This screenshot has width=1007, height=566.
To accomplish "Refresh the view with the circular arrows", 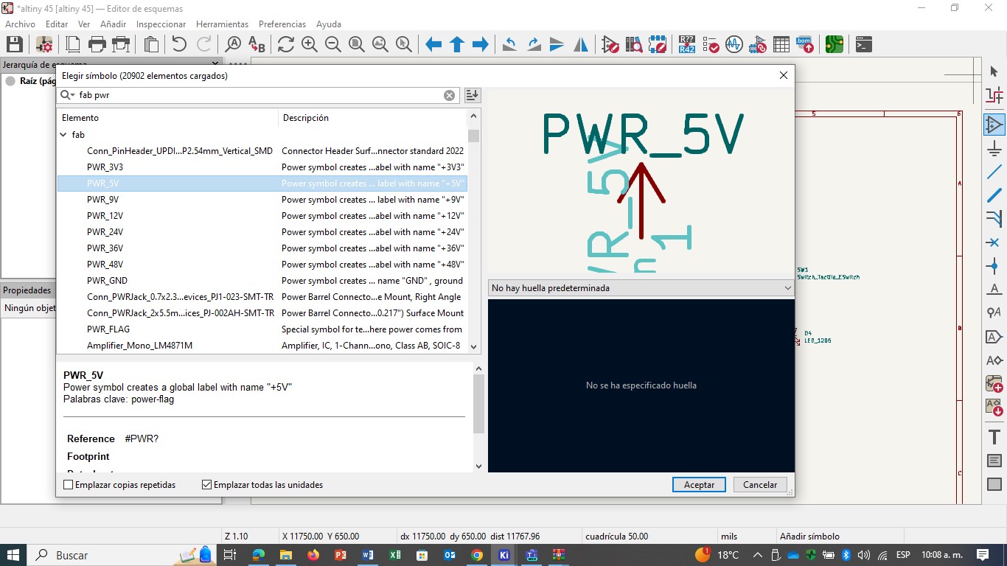I will (x=285, y=44).
